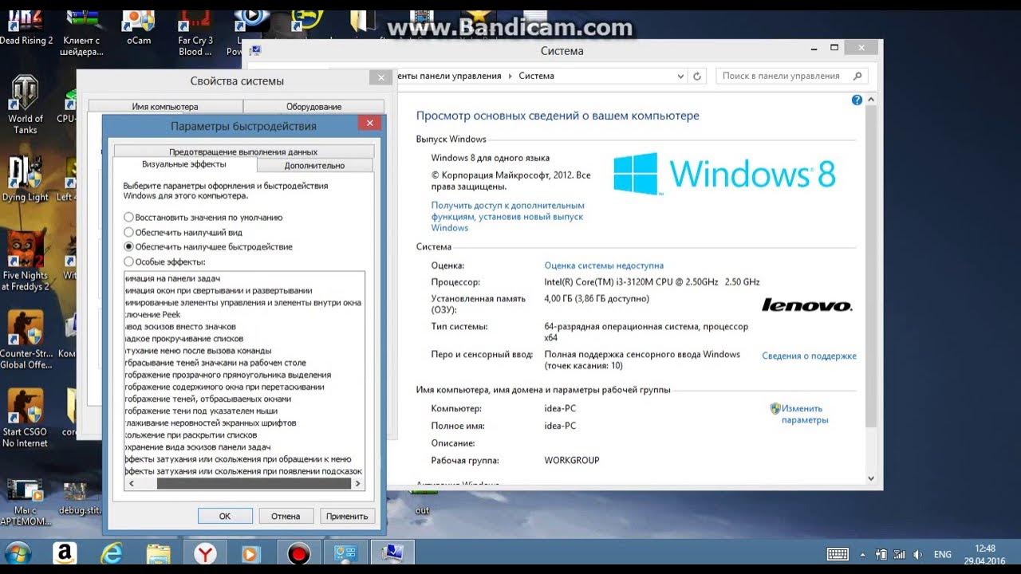This screenshot has height=574, width=1021.
Task: Open the Start menu orb
Action: [18, 554]
